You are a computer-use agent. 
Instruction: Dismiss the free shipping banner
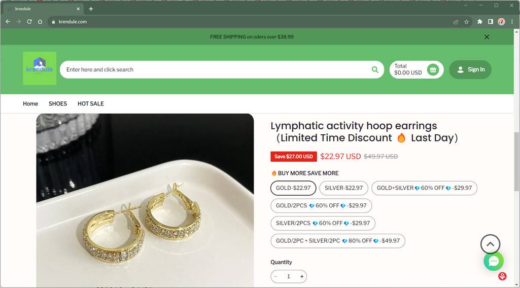[487, 37]
